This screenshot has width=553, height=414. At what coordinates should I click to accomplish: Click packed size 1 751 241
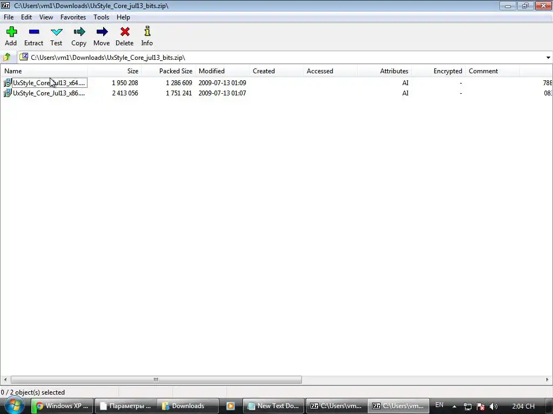click(179, 93)
